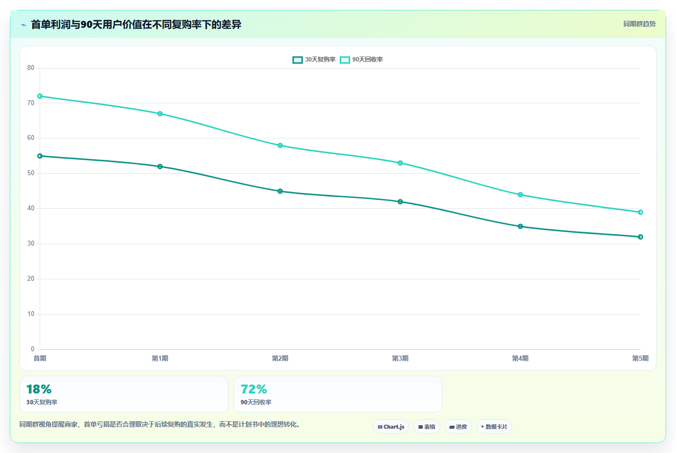Click the 数据卡片 tag chip
The height and width of the screenshot is (453, 676).
pyautogui.click(x=494, y=427)
